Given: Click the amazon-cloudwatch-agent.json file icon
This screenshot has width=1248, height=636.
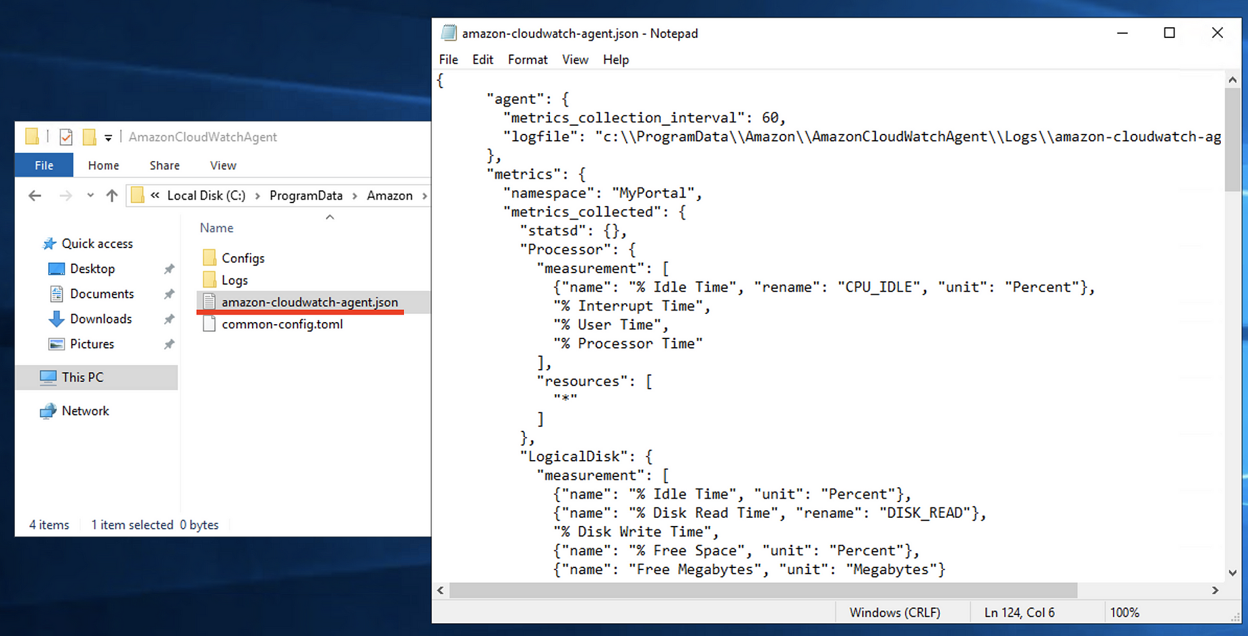Looking at the screenshot, I should [x=209, y=302].
